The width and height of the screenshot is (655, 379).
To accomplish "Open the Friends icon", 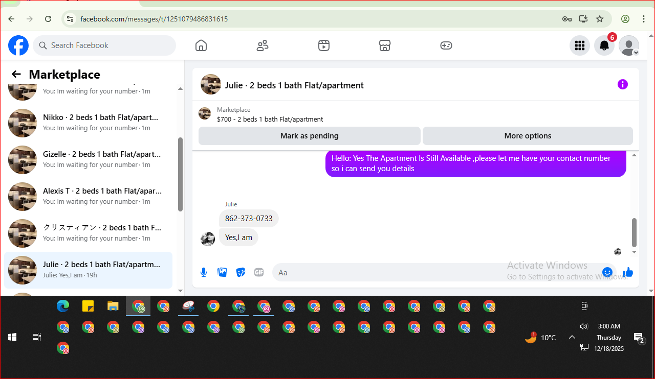I will [x=263, y=45].
